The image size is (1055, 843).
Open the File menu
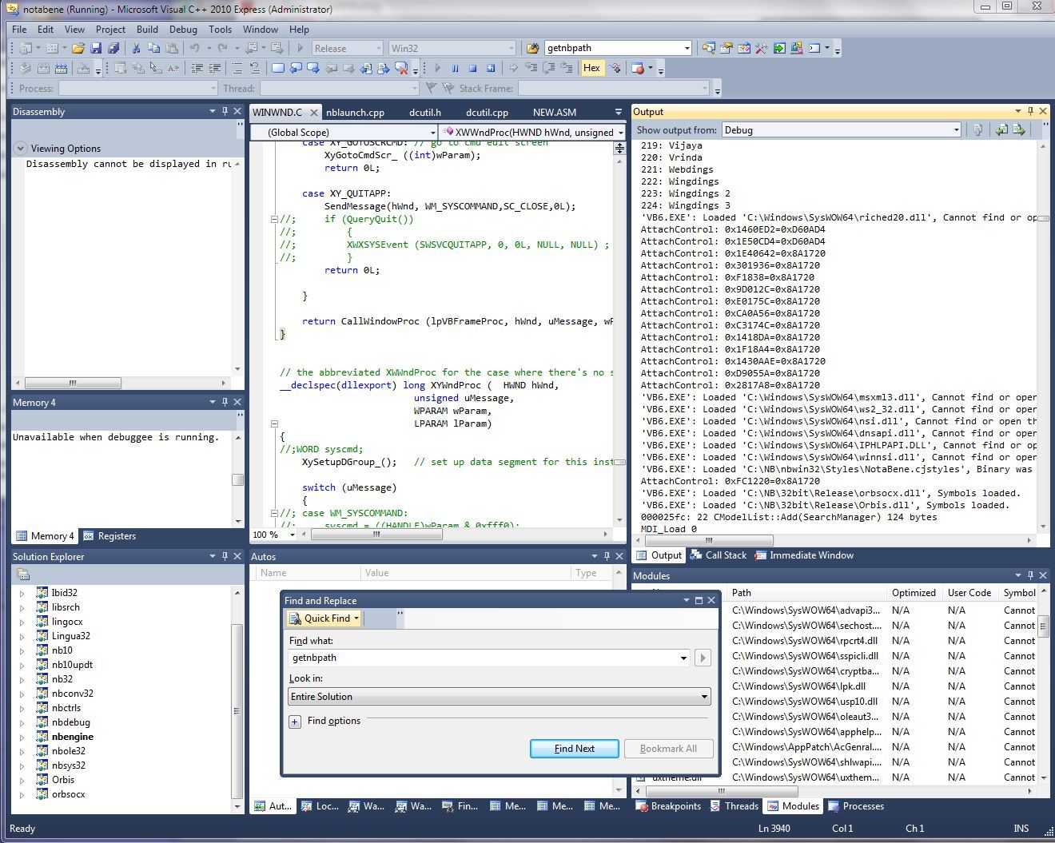pos(19,29)
